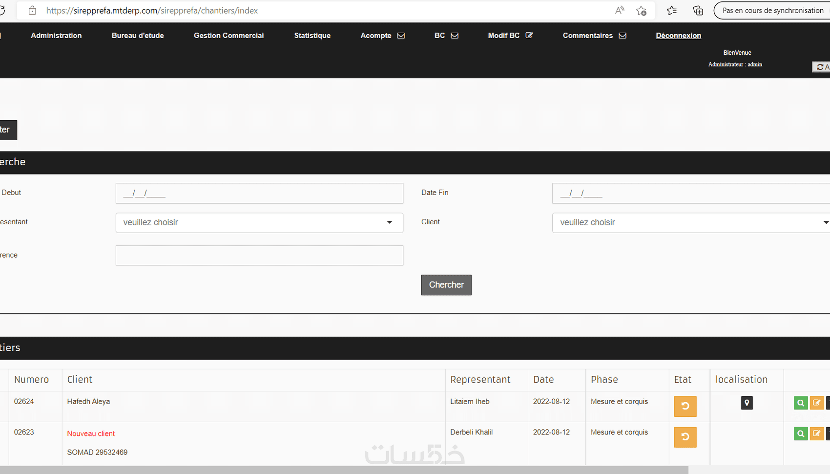Click chantier number 02623
The image size is (830, 474).
tap(24, 432)
